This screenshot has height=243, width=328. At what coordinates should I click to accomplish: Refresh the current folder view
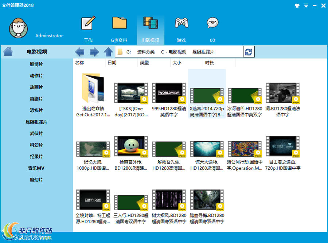click(x=249, y=52)
